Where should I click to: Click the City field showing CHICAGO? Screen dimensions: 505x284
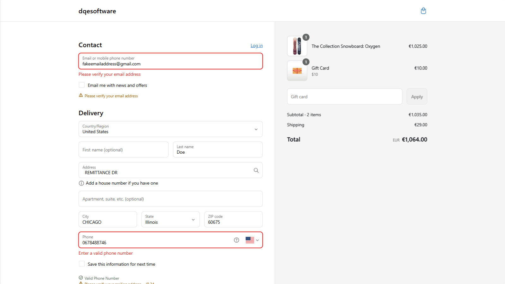point(108,219)
